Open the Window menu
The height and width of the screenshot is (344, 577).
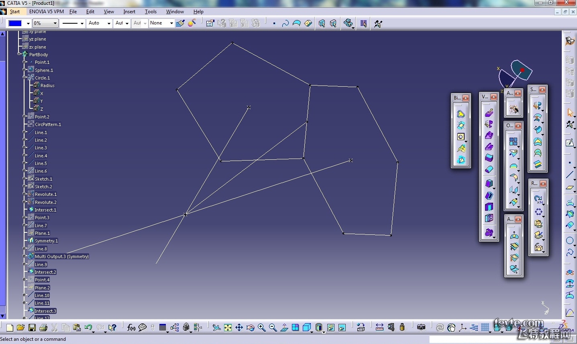(x=175, y=12)
